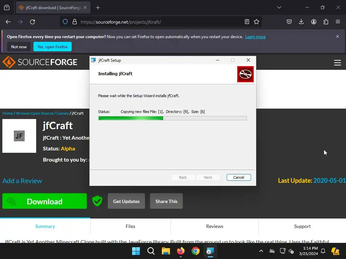Click the tray network display icon
Screen dimensions: 346x259
[282, 251]
